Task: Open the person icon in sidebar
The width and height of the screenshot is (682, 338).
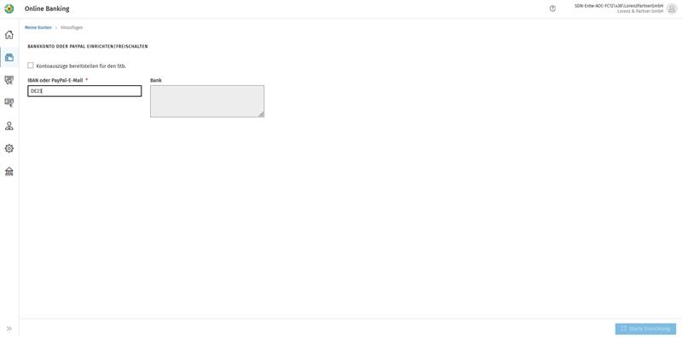Action: click(9, 126)
